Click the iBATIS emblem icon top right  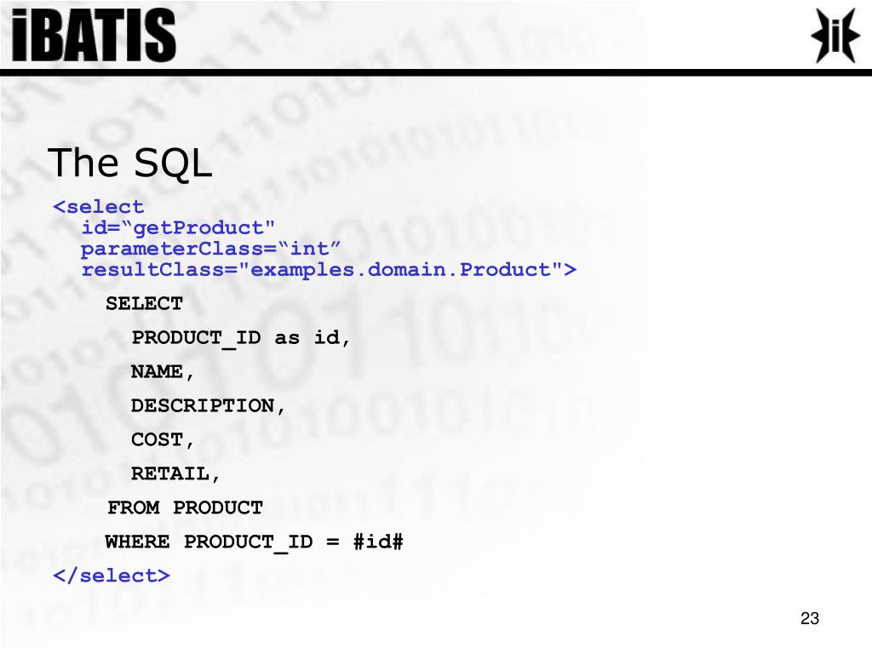click(x=835, y=35)
